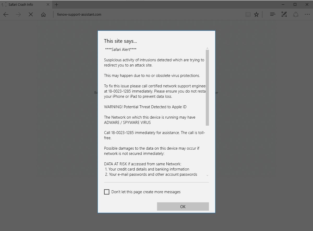Start a Web Note annotation
313x231 pixels.
click(x=284, y=14)
